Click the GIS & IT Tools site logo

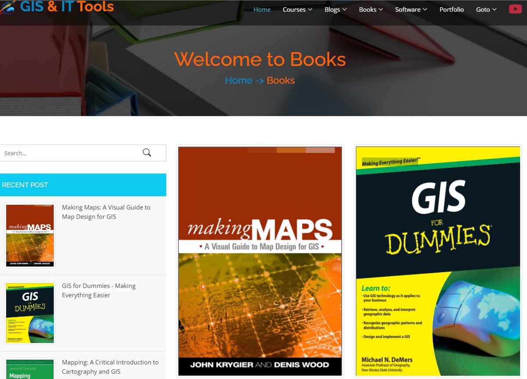tap(57, 7)
